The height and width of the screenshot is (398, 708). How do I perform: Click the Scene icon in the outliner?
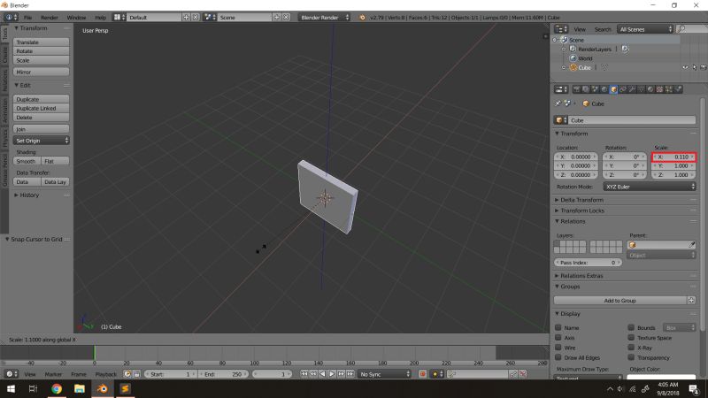564,40
